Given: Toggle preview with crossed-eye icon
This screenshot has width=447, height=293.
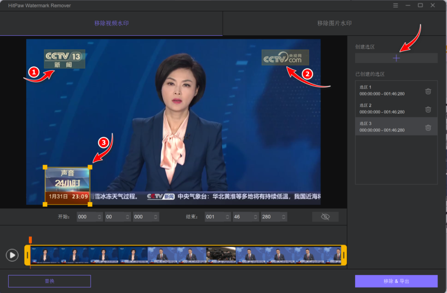Looking at the screenshot, I should (325, 217).
